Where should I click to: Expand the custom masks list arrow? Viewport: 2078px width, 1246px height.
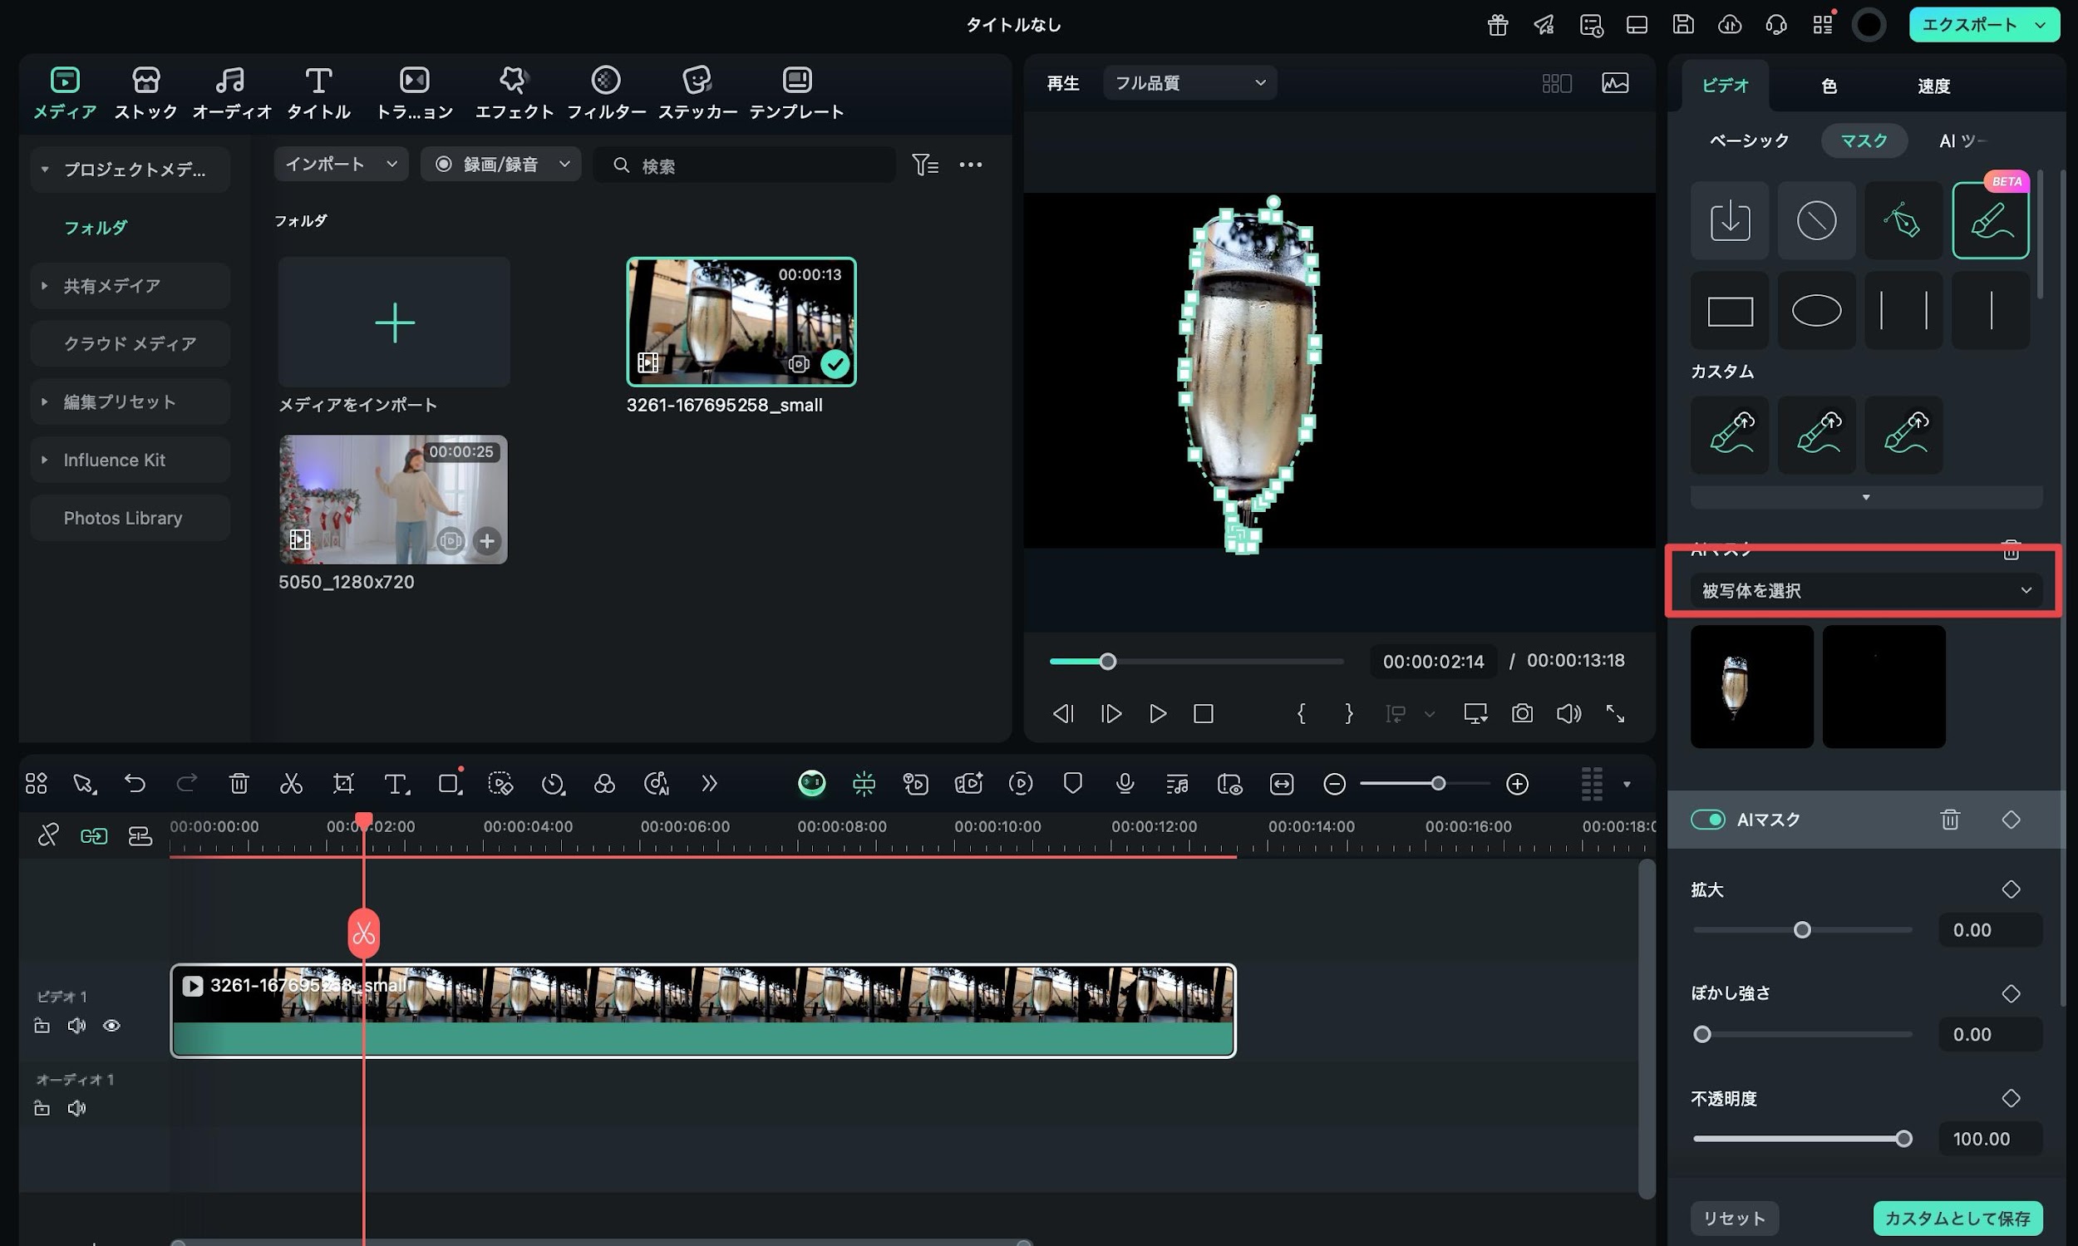[x=1865, y=497]
